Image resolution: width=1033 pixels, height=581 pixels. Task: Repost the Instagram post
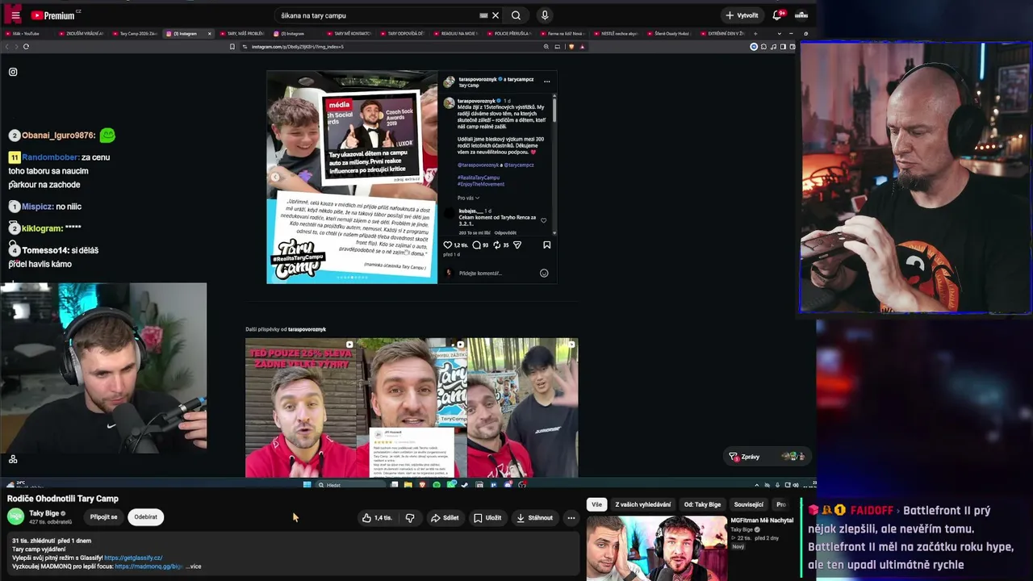[497, 245]
